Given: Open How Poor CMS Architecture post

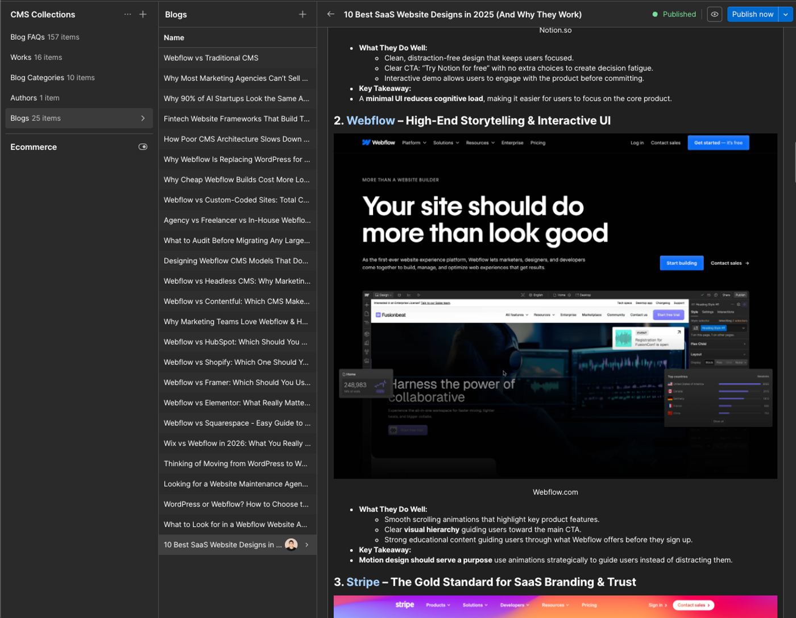Looking at the screenshot, I should point(238,139).
